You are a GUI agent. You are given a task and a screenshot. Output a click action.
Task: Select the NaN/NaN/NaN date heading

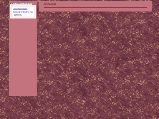[50, 4]
